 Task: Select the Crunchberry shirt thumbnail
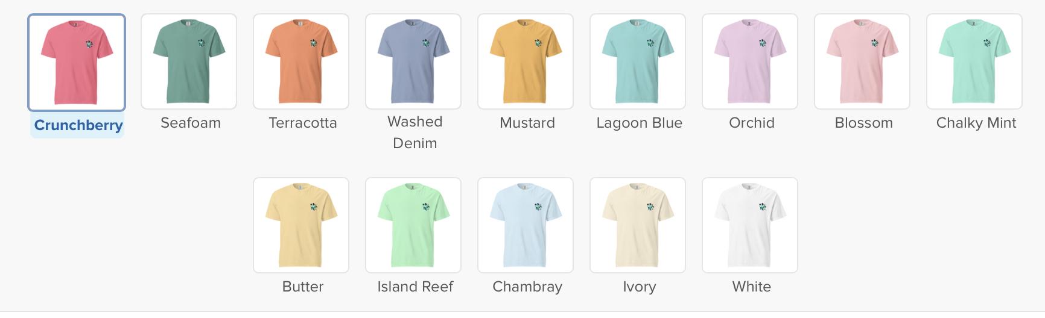tap(77, 63)
